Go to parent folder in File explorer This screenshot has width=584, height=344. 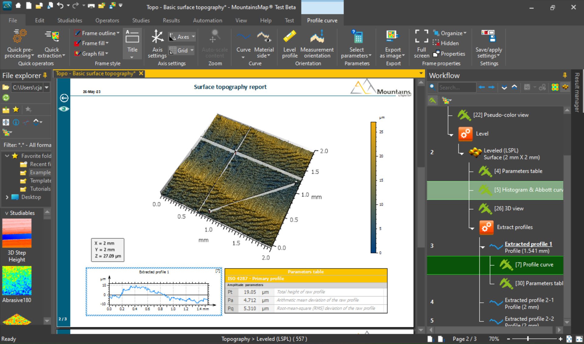pyautogui.click(x=6, y=109)
